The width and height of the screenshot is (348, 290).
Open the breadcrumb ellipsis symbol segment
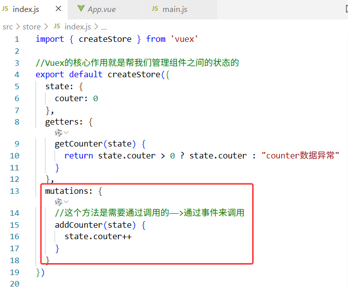tap(104, 28)
